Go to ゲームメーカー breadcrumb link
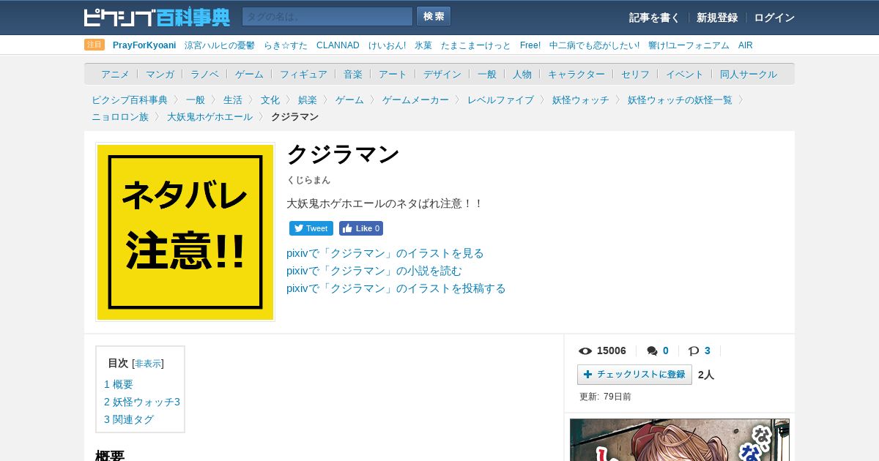Viewport: 879px width, 461px height. 415,100
